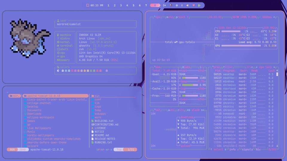Image resolution: width=287 pixels, height=161 pixels.
Task: Select the conf folder icon
Action: [x=93, y=100]
